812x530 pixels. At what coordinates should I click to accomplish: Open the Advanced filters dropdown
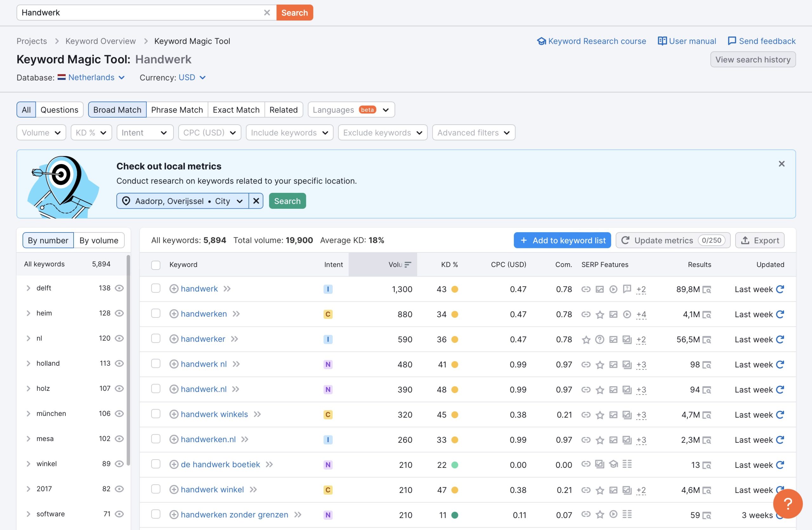pos(474,133)
